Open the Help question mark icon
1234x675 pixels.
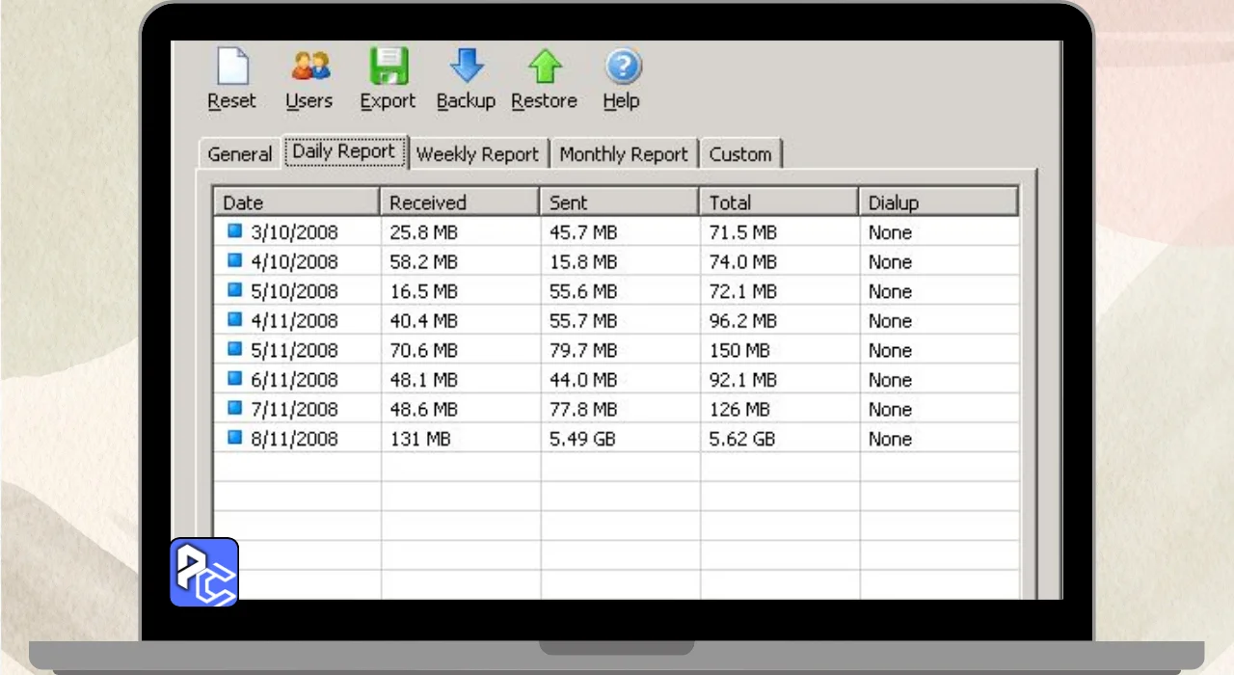tap(623, 66)
